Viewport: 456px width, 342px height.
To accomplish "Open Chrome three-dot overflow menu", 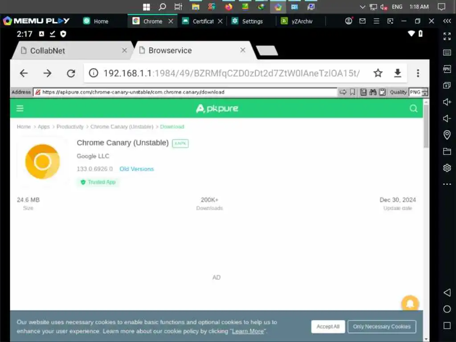I will 418,73.
